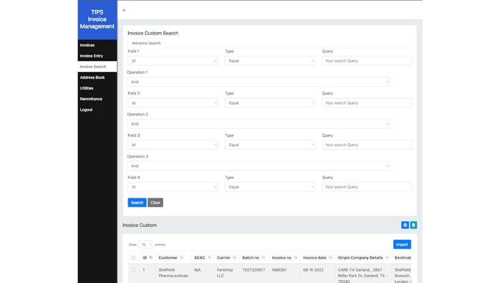Focus the Field 4 Query input

point(367,187)
